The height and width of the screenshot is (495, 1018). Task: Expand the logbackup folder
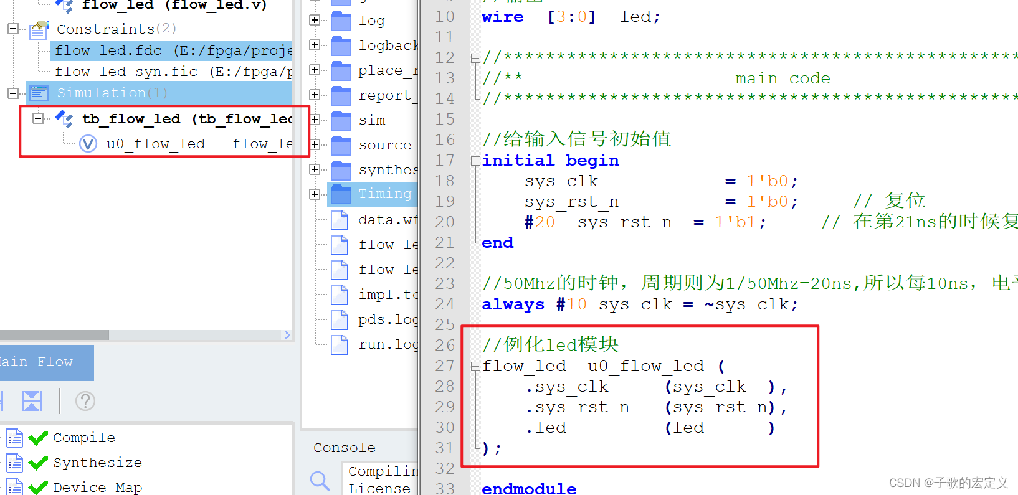[x=315, y=45]
